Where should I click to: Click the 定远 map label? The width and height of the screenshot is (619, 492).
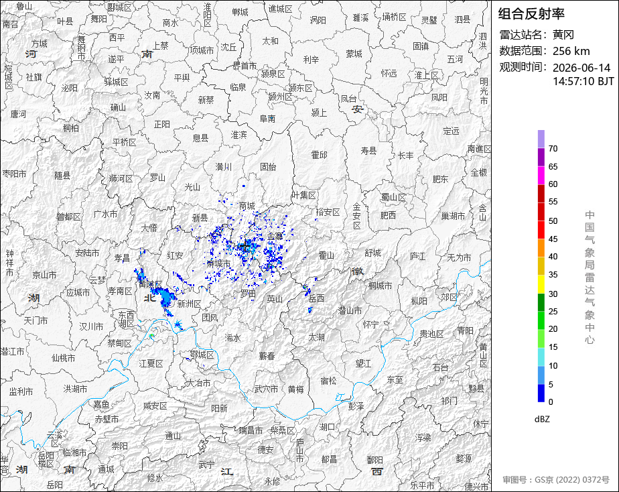tap(451, 131)
